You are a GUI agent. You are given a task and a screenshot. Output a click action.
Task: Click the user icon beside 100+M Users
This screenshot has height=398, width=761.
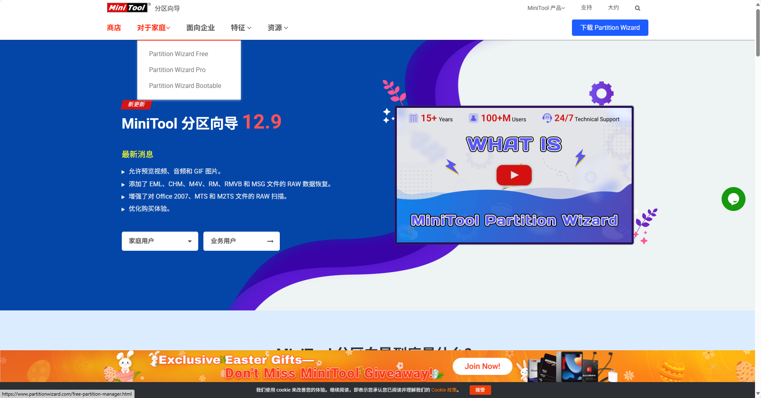(x=473, y=118)
